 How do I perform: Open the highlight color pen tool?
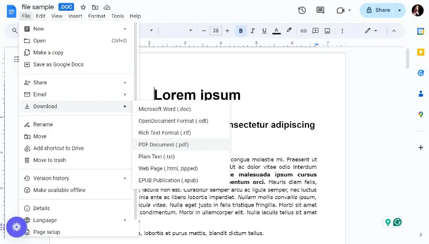[289, 31]
